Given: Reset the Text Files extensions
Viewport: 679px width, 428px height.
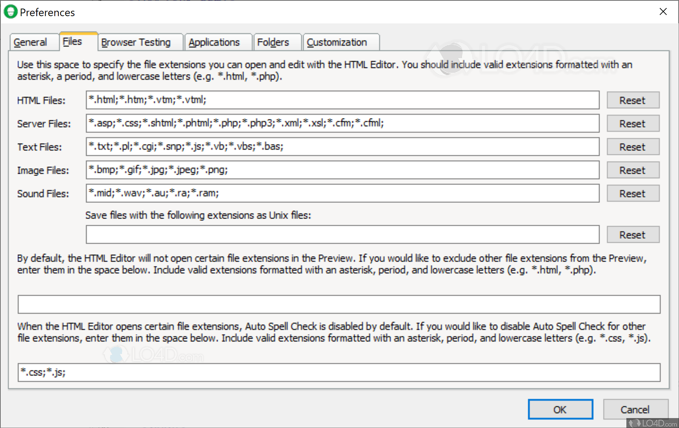Looking at the screenshot, I should [632, 147].
